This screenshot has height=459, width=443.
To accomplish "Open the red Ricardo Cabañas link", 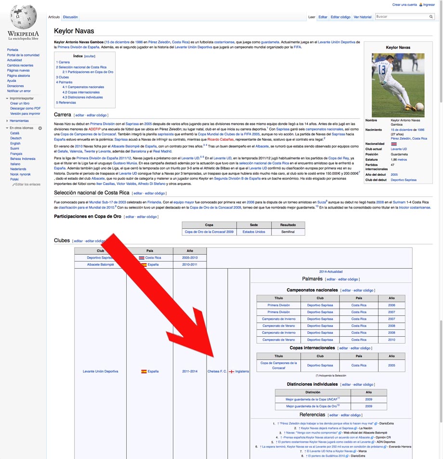I will coord(221,139).
